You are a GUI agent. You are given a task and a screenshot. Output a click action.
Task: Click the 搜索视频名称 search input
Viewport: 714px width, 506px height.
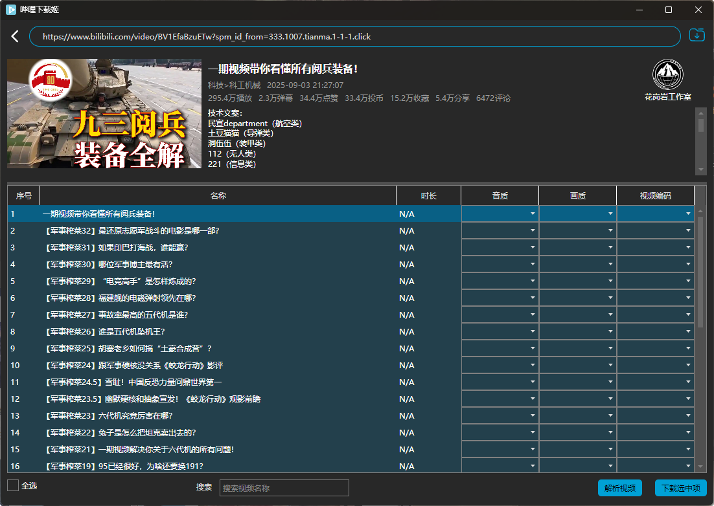(x=284, y=488)
